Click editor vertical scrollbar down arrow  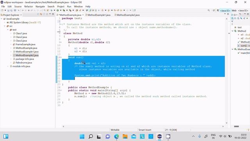click(227, 123)
